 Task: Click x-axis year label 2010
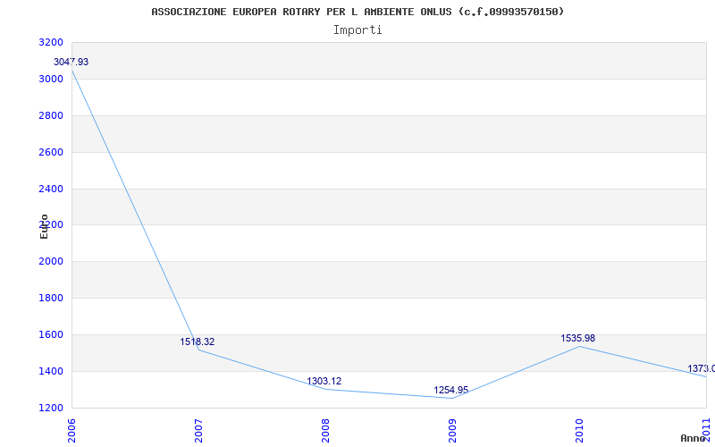click(579, 431)
